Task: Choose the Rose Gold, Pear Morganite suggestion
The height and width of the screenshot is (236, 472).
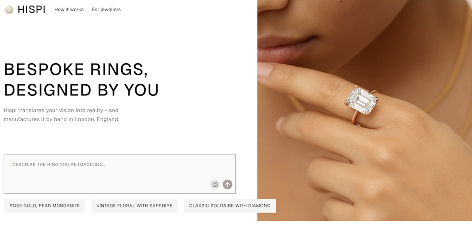Action: (x=45, y=206)
